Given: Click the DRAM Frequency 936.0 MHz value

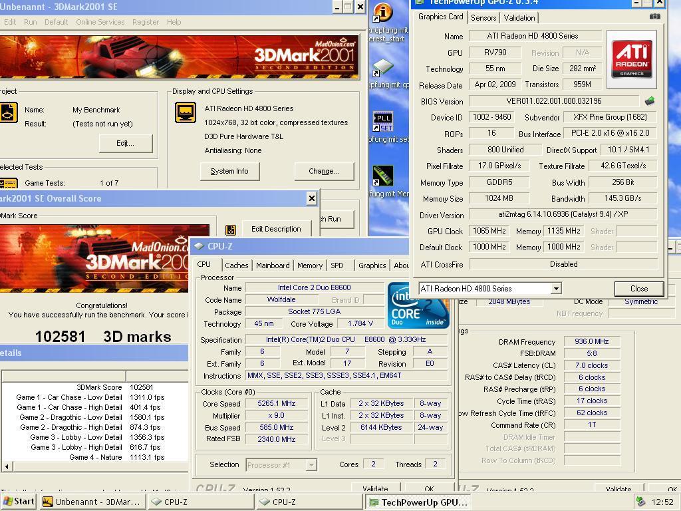Looking at the screenshot, I should point(591,341).
